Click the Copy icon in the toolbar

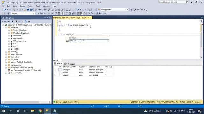click(x=70, y=10)
